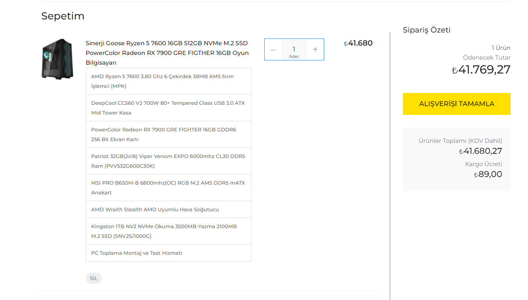Select the Kingston 1TB NV2 SSD row
The image size is (528, 300).
(x=169, y=231)
